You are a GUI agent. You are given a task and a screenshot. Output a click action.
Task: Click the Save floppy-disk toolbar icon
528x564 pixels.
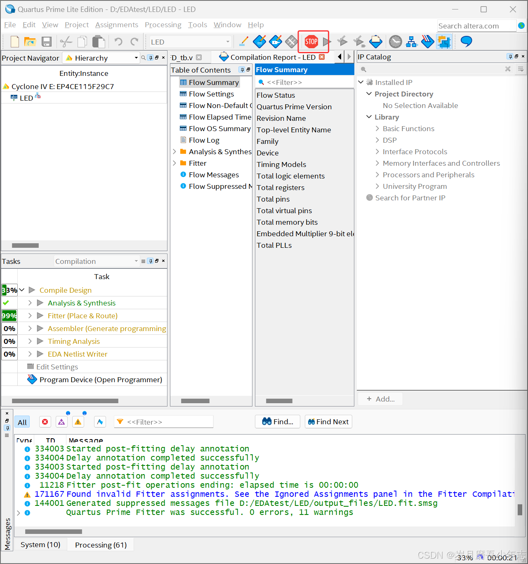click(x=46, y=42)
